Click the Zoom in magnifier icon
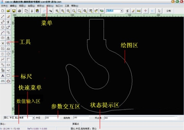184x130 pixels. (x=57, y=11)
